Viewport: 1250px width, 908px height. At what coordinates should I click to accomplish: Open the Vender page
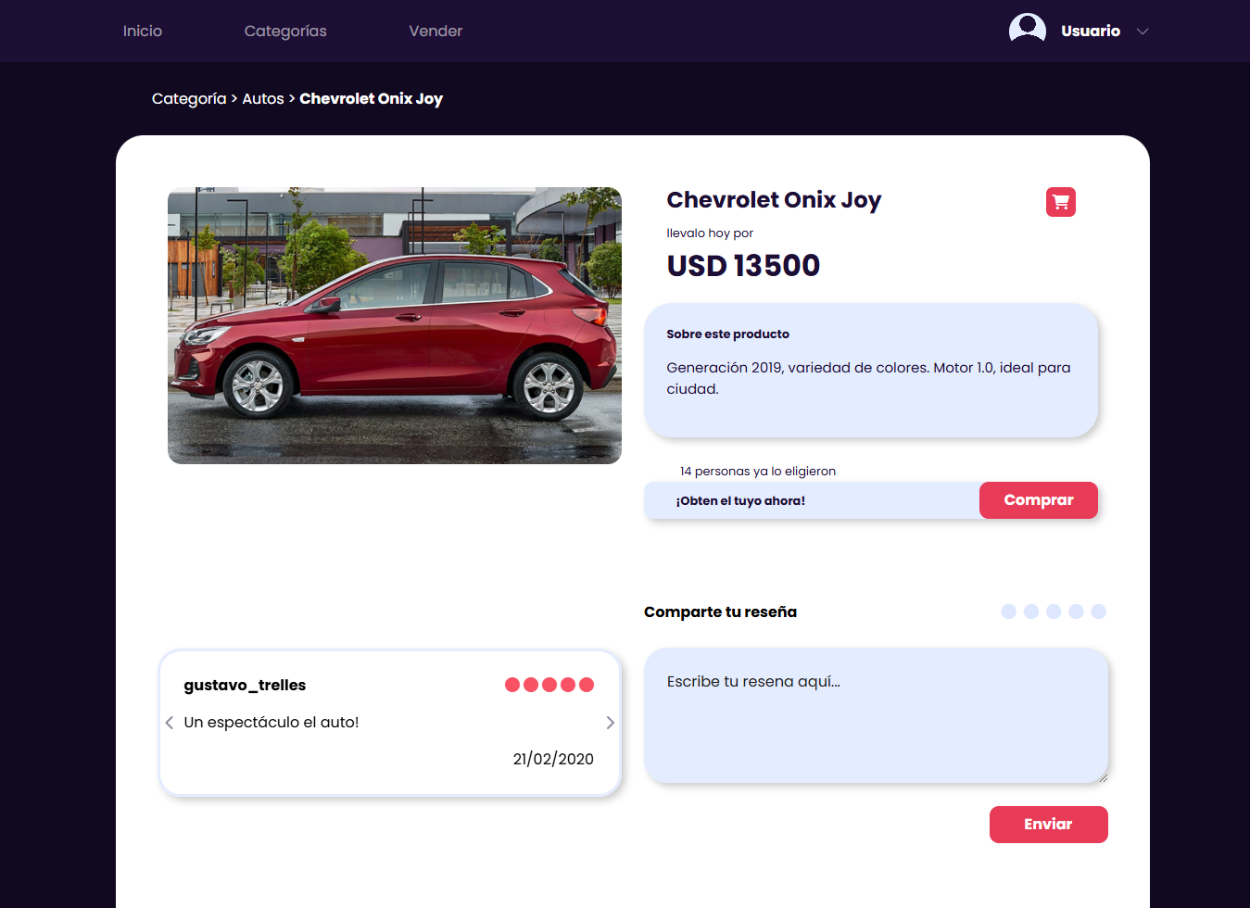point(436,32)
